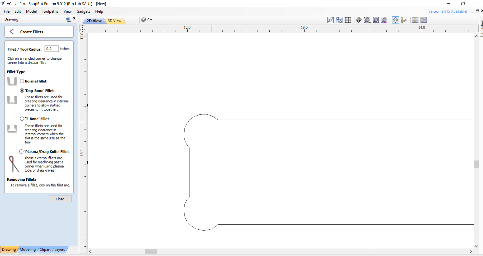Click the Version 9.015 Available! link
The image size is (483, 256).
[x=448, y=11]
